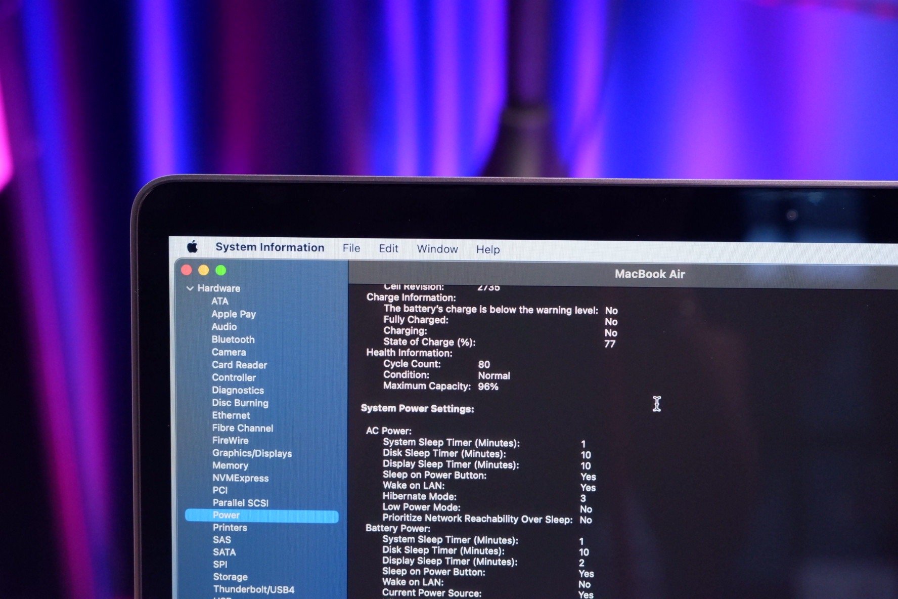Select SATA in the sidebar
This screenshot has height=599, width=898.
pos(224,552)
